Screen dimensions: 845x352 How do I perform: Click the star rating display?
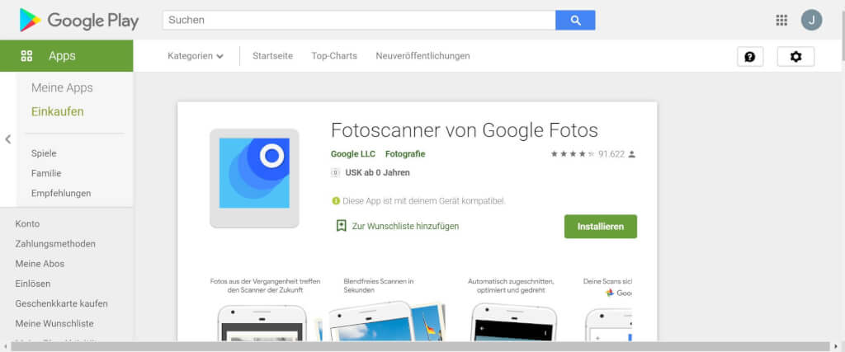573,154
